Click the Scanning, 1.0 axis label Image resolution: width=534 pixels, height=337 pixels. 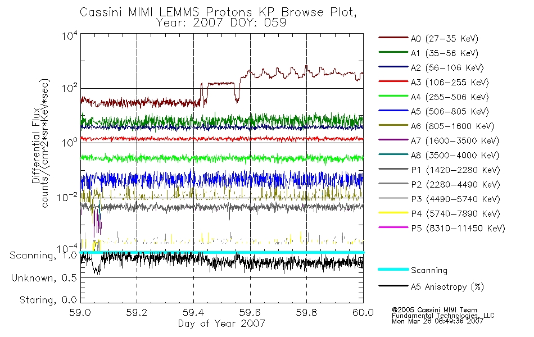[43, 256]
